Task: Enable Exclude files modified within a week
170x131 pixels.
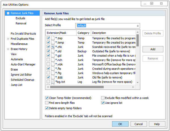Action: tap(103, 98)
